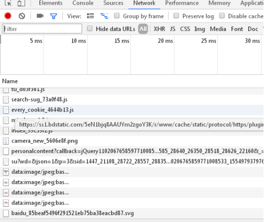Click the Name column header
The width and height of the screenshot is (264, 222).
pos(10,81)
